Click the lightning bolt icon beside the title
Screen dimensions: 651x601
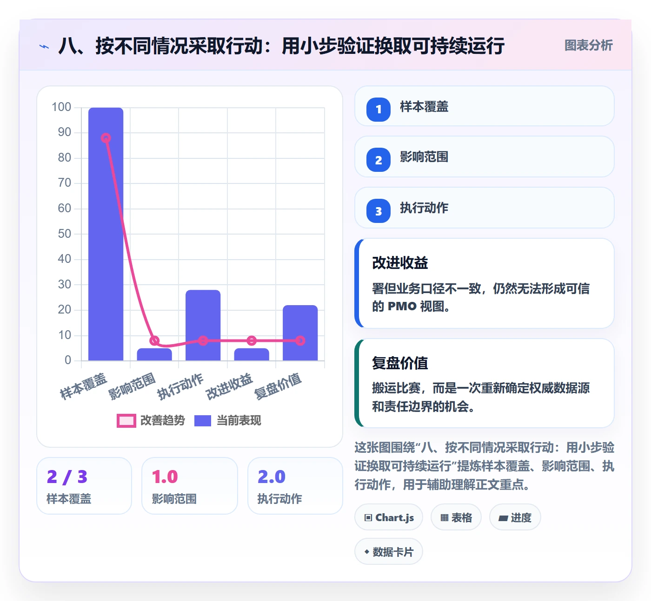coord(44,46)
